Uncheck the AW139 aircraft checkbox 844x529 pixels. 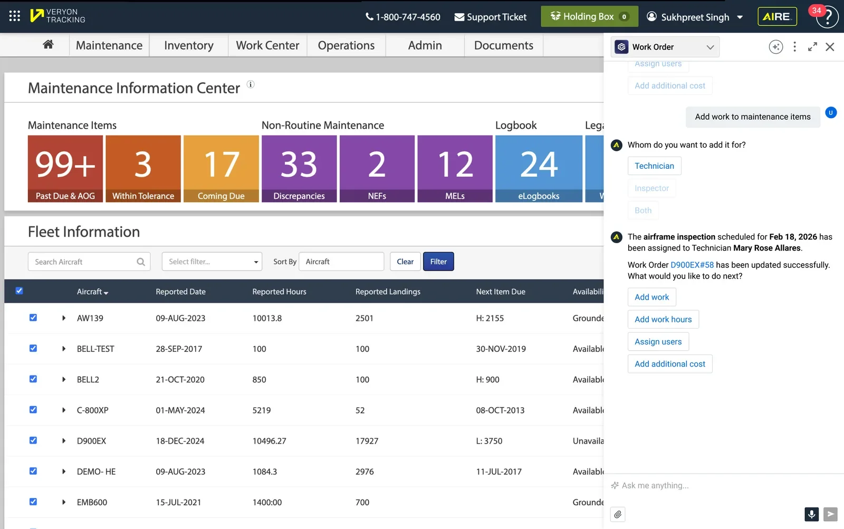[33, 318]
